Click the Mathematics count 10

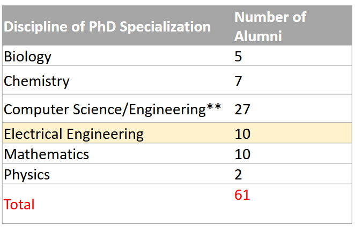242,154
